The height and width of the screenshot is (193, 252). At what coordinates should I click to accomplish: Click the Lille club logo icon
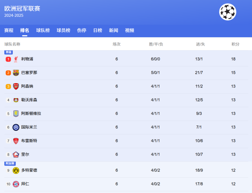(15, 154)
